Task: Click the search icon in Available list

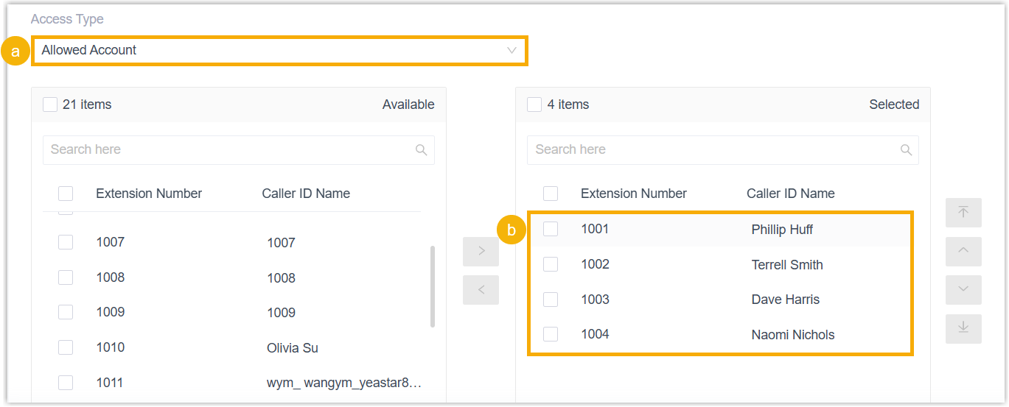Action: tap(422, 150)
